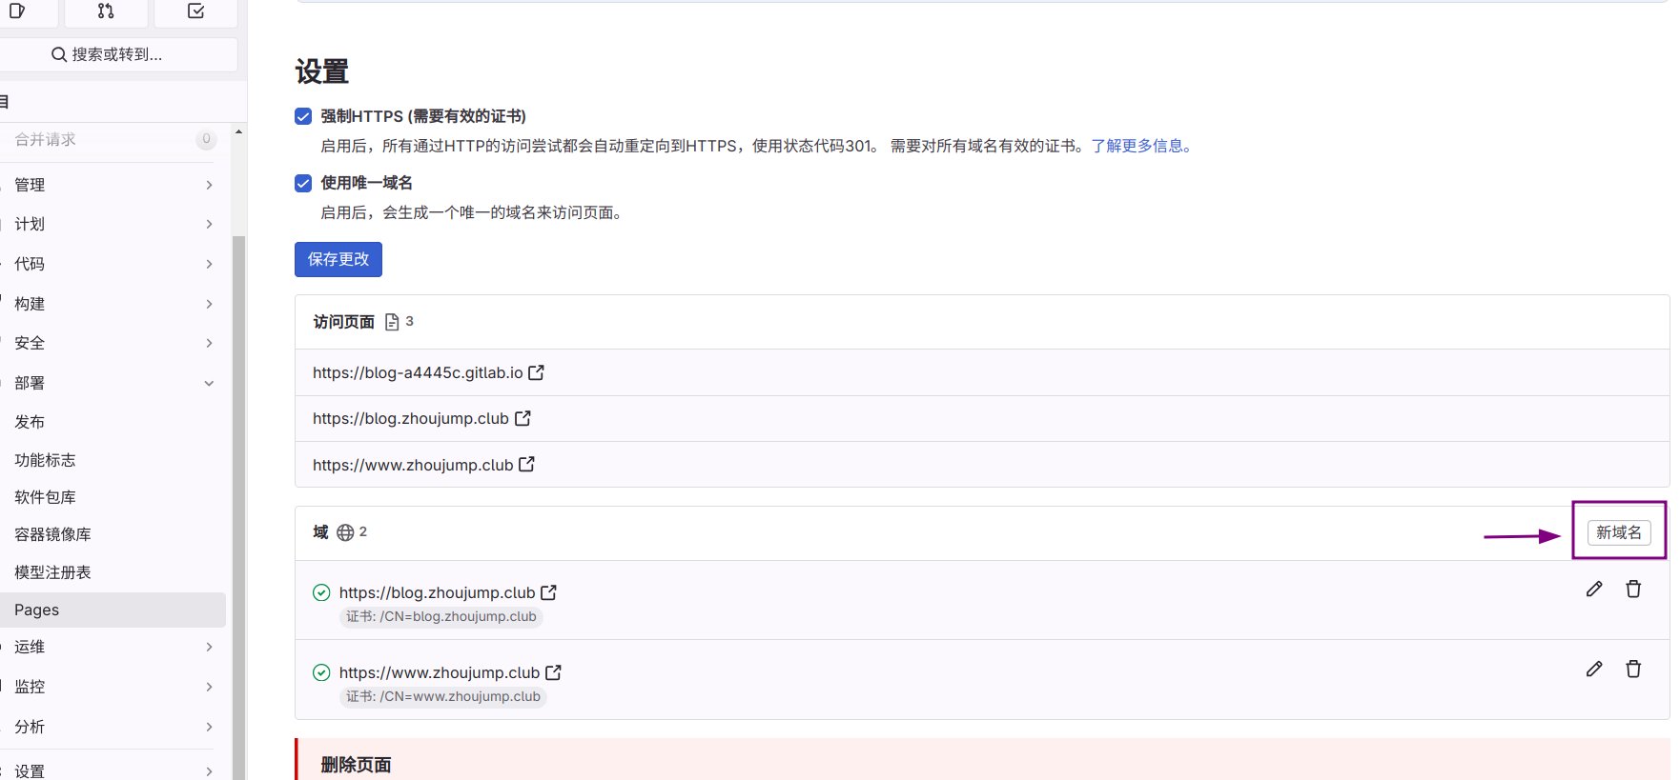Click the 新域名 button
The width and height of the screenshot is (1680, 780).
[x=1618, y=532]
